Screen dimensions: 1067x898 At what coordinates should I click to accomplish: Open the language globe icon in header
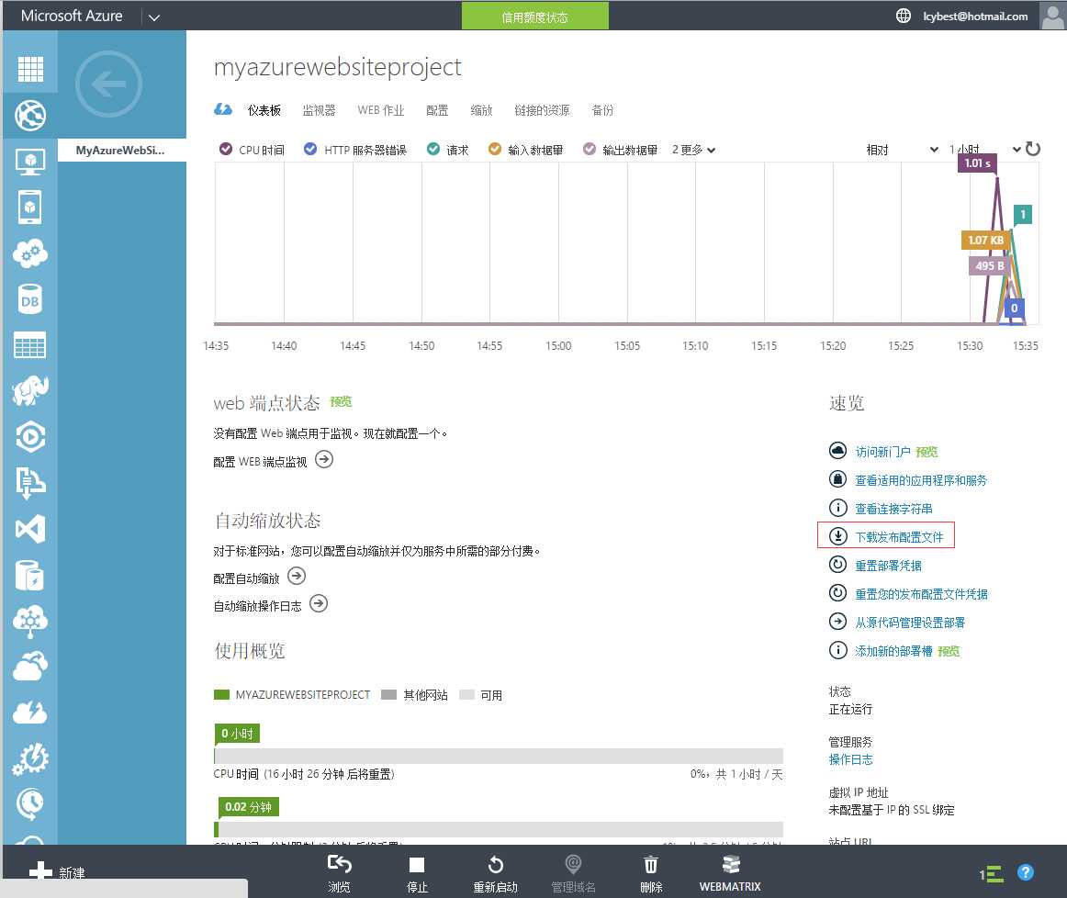point(903,16)
